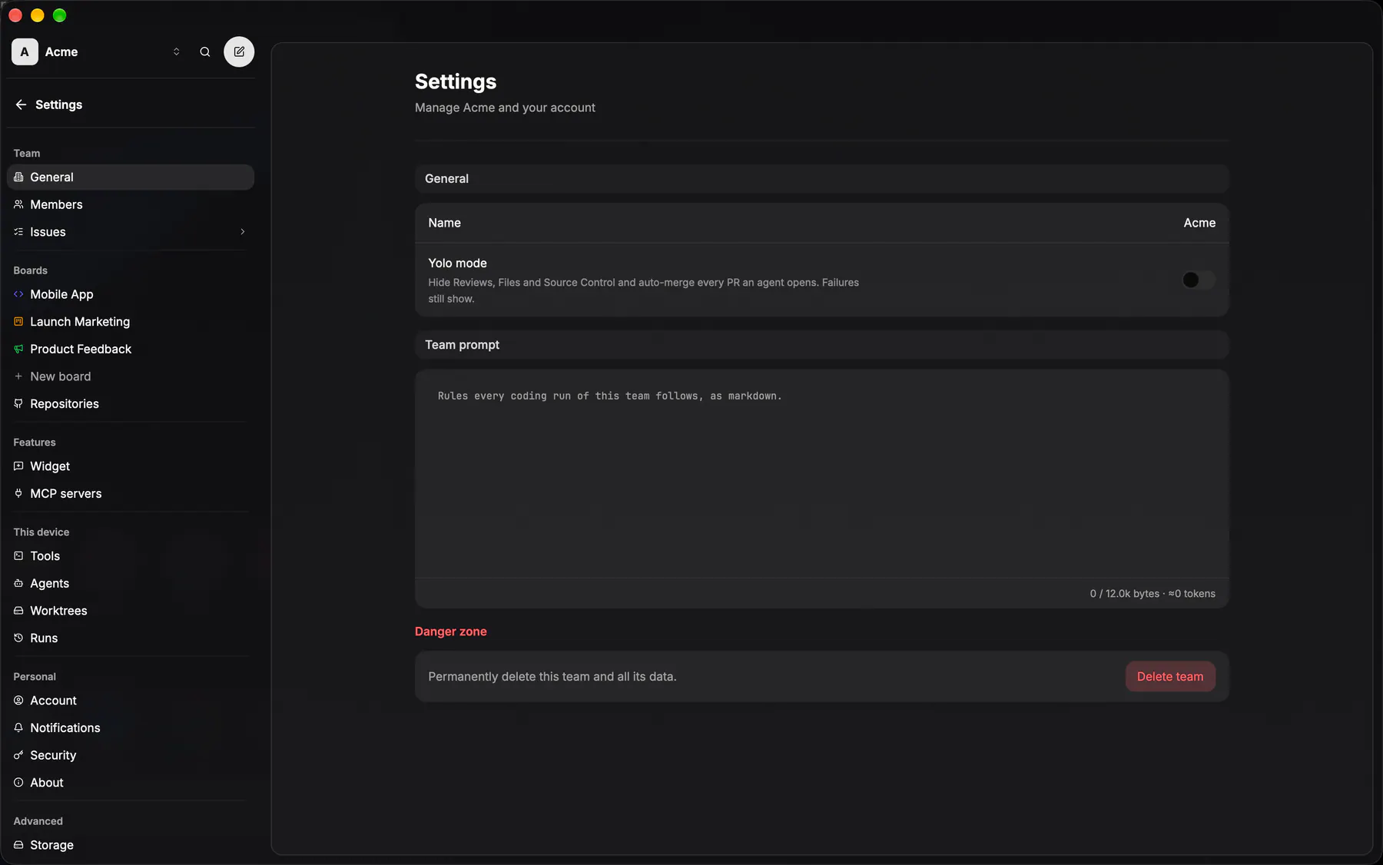Click the Repositories icon
The height and width of the screenshot is (865, 1383).
click(18, 403)
